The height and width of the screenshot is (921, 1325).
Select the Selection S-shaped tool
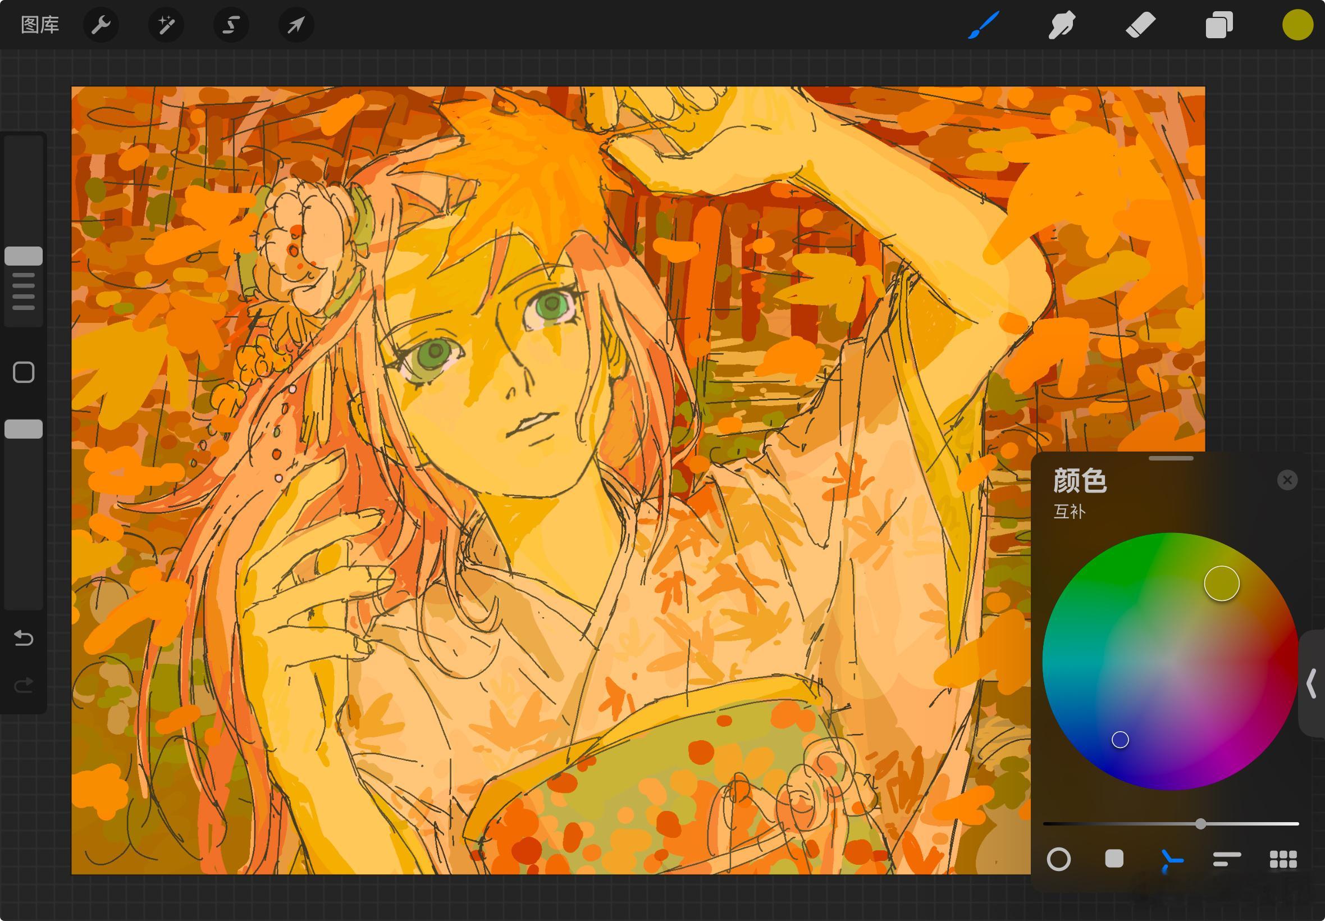tap(231, 25)
